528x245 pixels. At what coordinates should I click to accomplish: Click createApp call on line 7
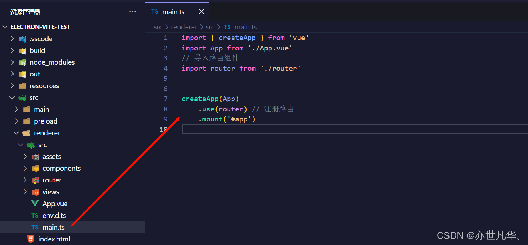point(210,99)
